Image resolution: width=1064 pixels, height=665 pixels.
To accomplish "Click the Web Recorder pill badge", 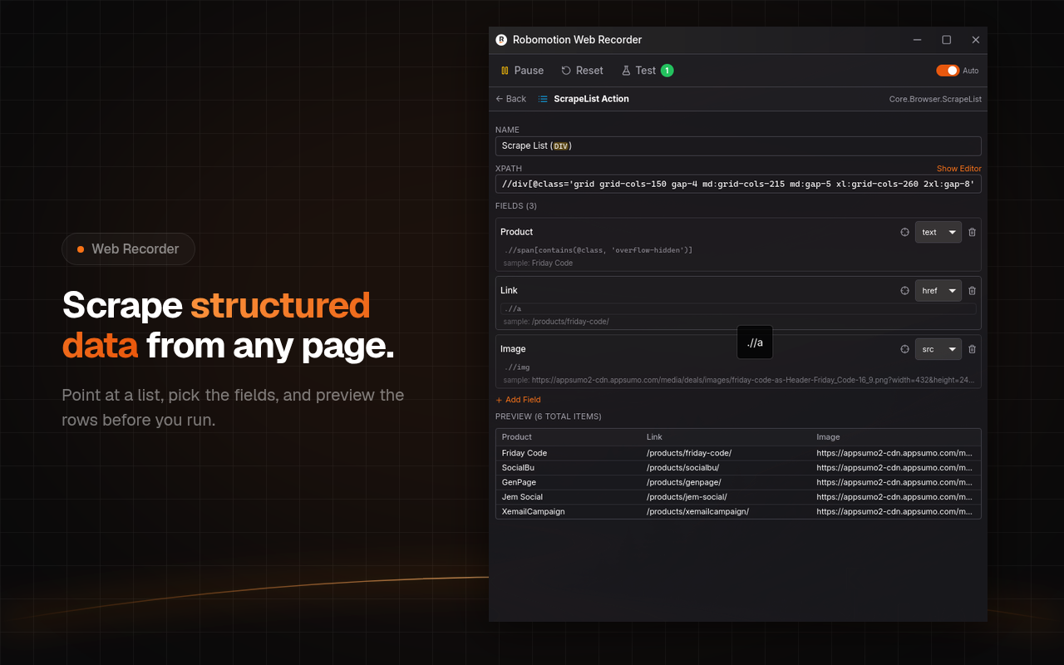I will point(128,249).
